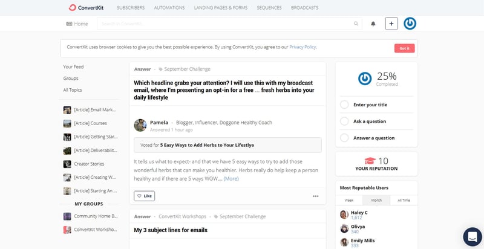
Task: Click the profile completion avatar icon
Action: [x=365, y=79]
